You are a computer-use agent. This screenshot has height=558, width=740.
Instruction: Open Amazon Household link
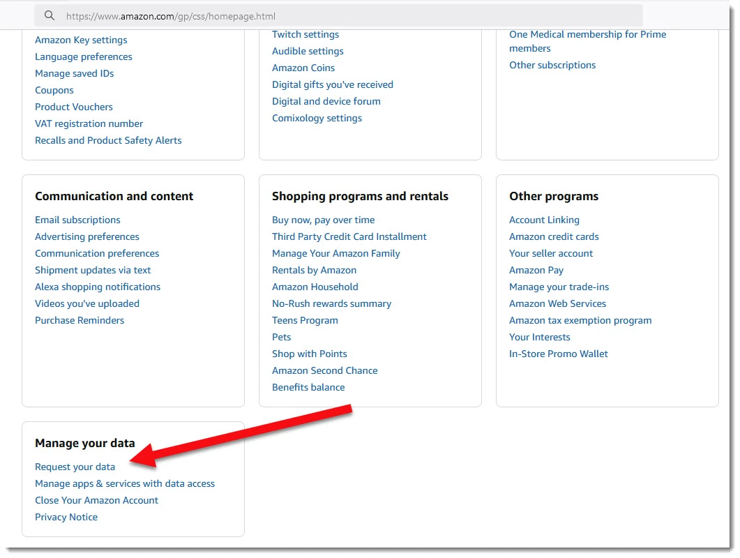click(x=315, y=287)
